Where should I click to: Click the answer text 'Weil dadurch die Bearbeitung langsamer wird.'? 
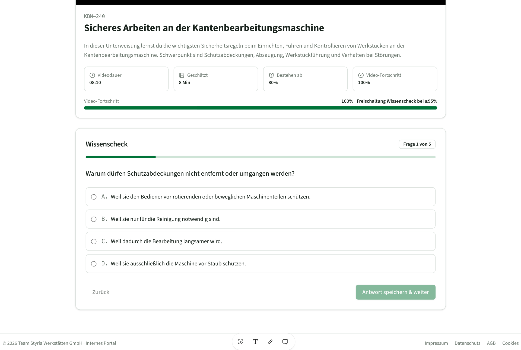coord(166,241)
